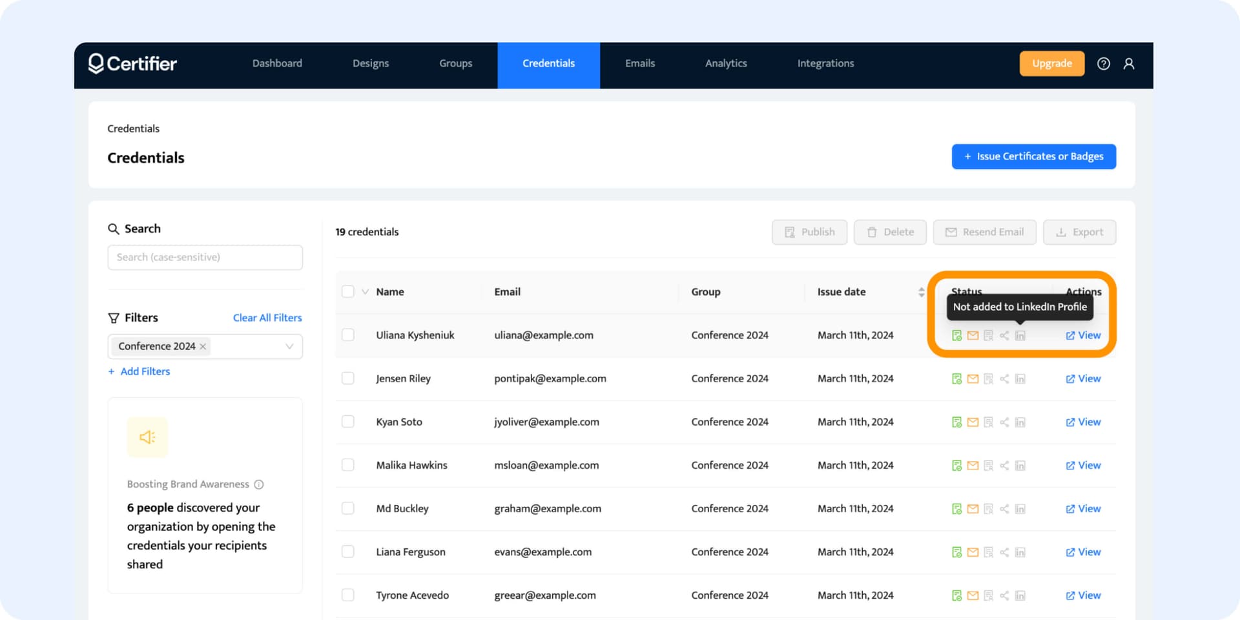Tick the checkbox for Uliana Kysheniuk
1240x620 pixels.
pyautogui.click(x=348, y=335)
